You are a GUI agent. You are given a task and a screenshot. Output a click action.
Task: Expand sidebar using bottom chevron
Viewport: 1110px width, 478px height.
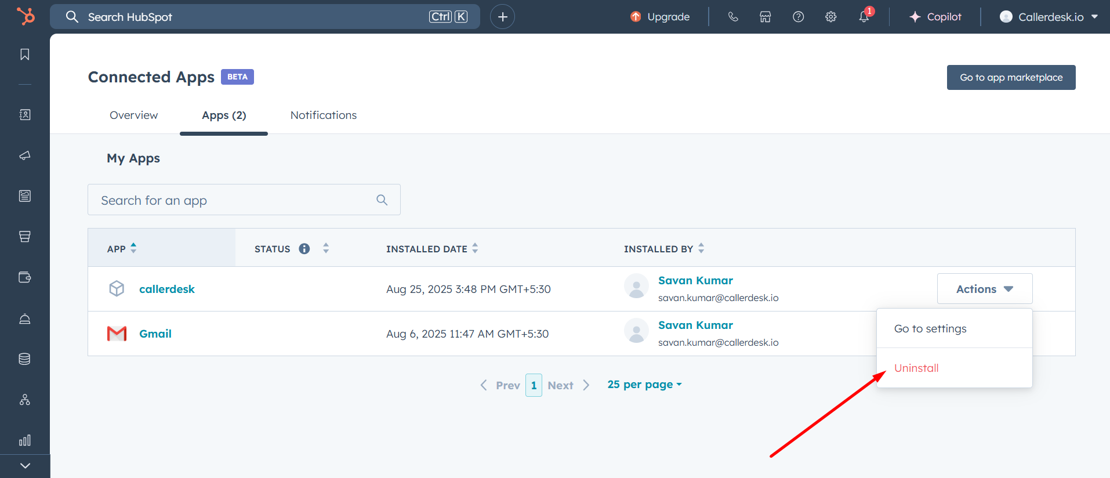point(25,466)
